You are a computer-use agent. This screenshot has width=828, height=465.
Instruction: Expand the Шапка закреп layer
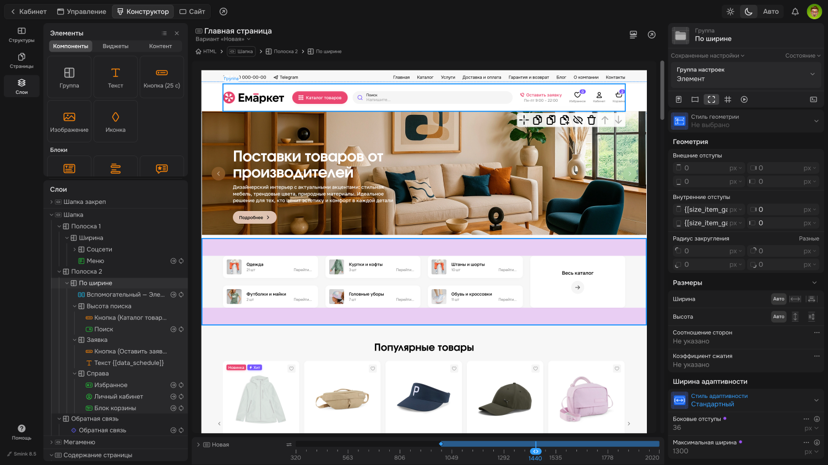52,202
